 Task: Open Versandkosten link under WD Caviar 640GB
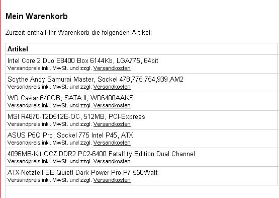(112, 106)
